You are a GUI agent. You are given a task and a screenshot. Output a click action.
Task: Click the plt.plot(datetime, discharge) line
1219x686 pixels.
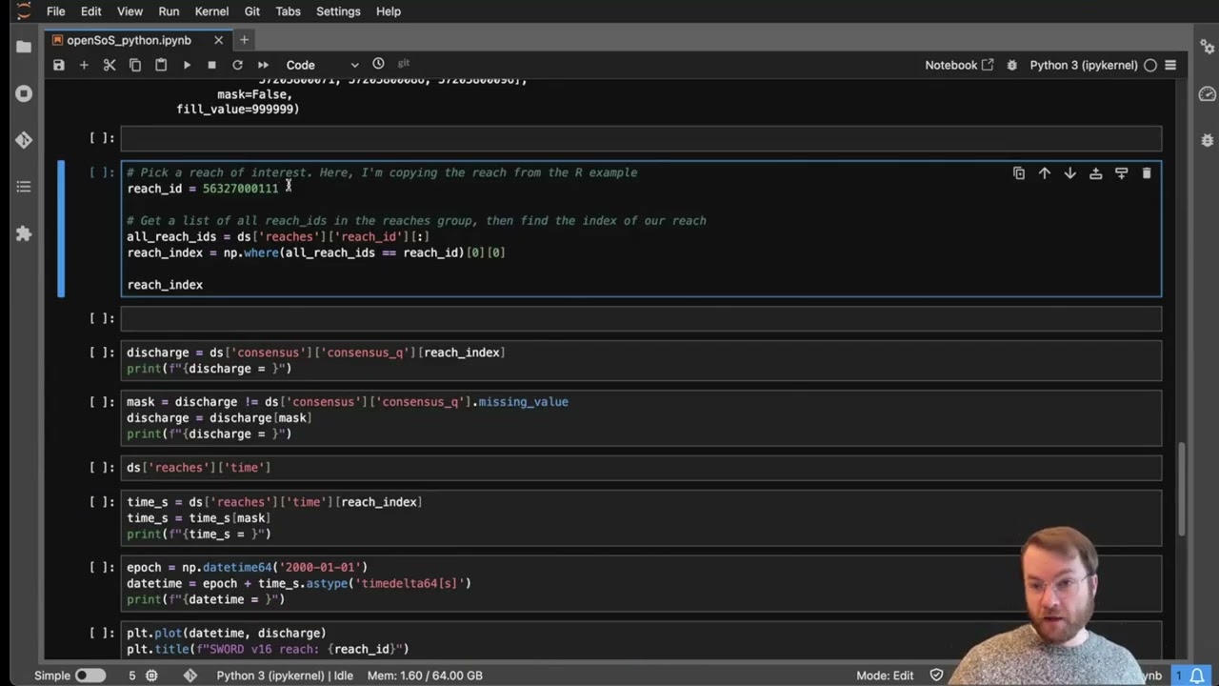coord(227,633)
